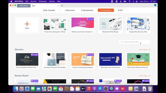View more Business Report templates

coord(145,76)
